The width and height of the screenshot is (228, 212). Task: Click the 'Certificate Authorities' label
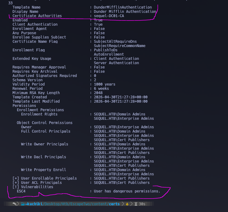[x=37, y=16]
